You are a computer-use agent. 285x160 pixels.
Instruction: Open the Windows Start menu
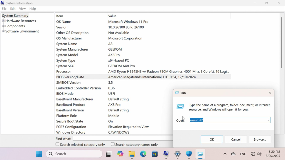click(x=39, y=154)
